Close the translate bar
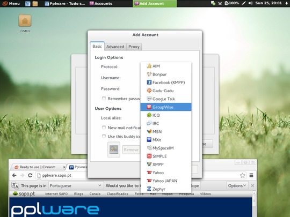The height and width of the screenshot is (217, 290). click(x=252, y=185)
